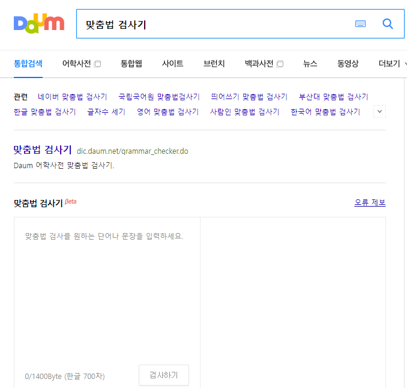407x388 pixels.
Task: Click the Daum logo
Action: tap(39, 23)
